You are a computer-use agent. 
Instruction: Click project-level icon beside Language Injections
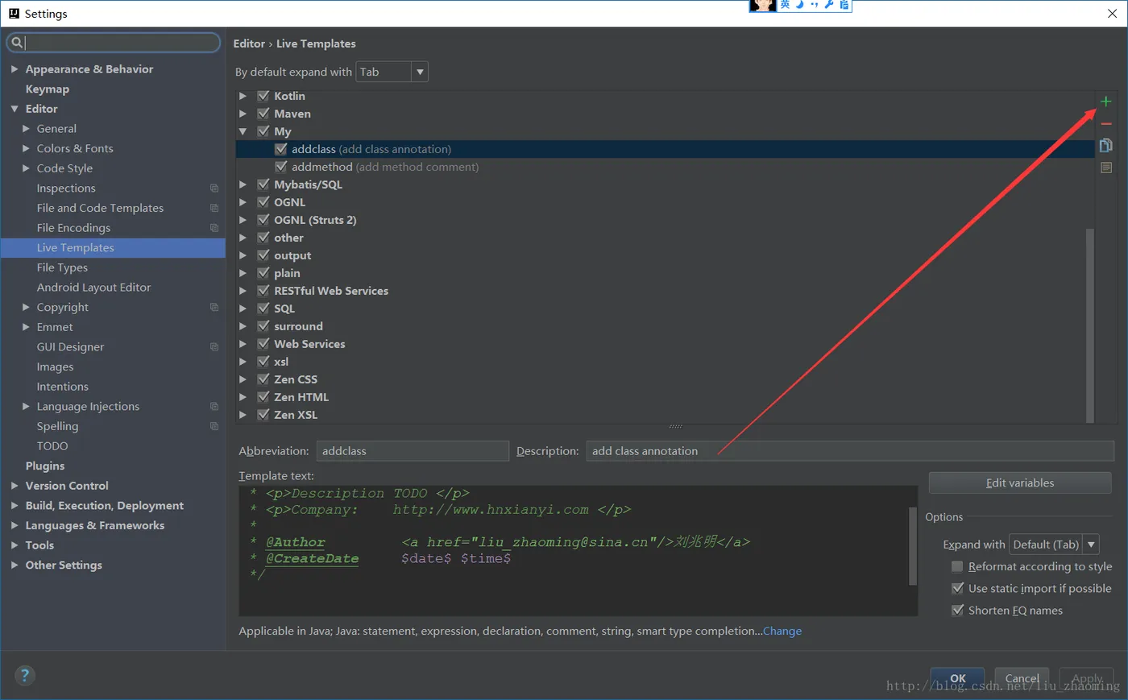tap(214, 407)
